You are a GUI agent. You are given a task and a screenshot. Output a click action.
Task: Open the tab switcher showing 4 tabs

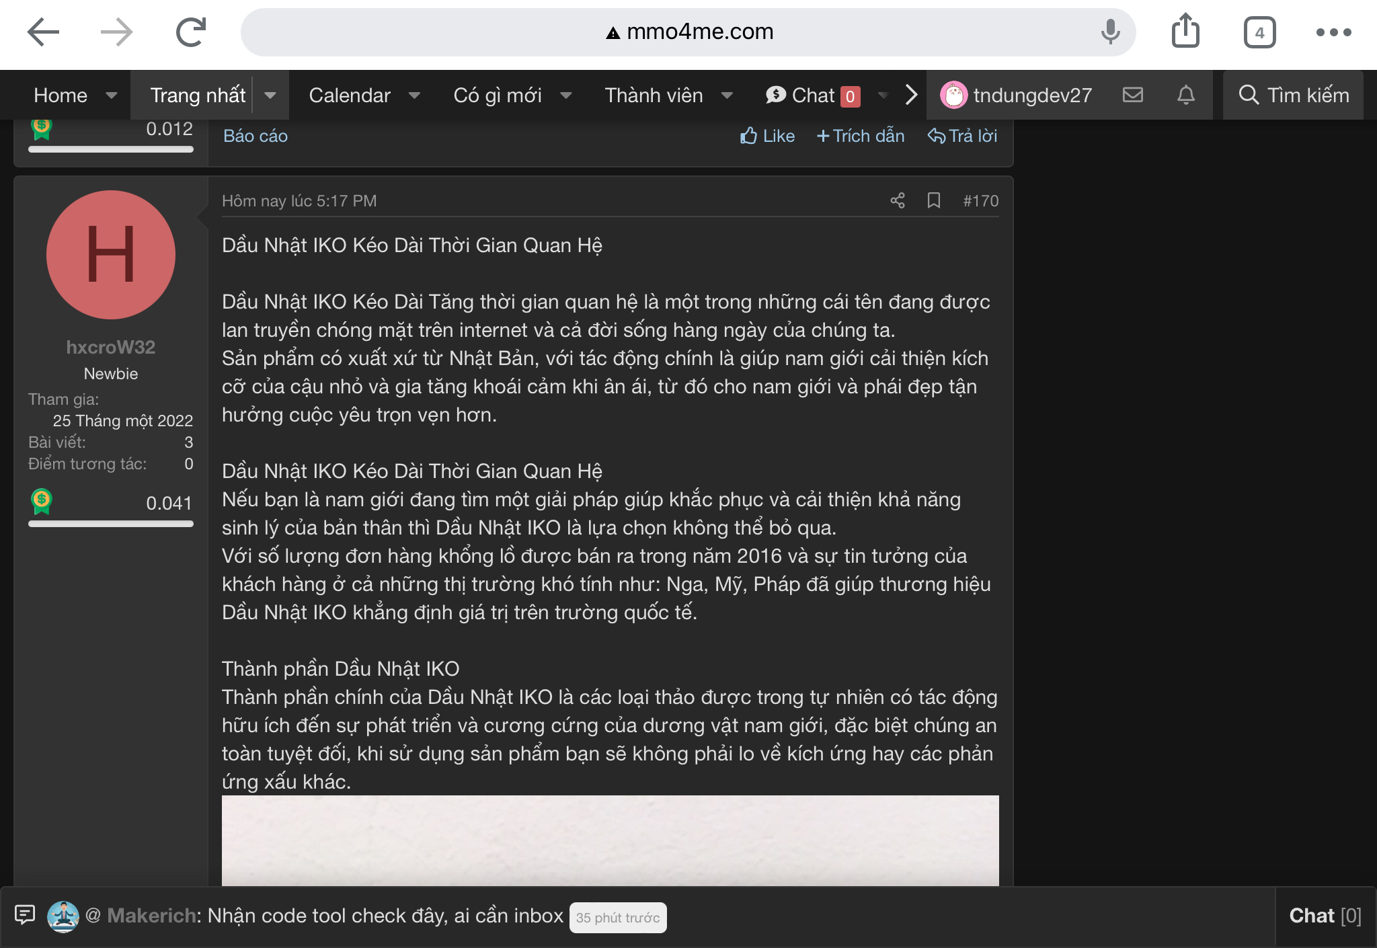1259,32
